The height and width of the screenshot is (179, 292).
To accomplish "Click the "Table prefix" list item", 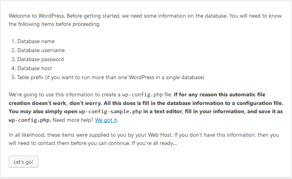I will 111,78.
